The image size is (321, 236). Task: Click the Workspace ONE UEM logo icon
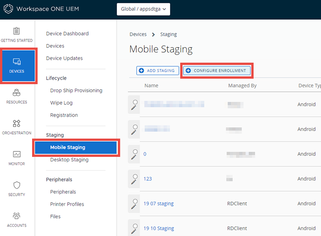8,9
